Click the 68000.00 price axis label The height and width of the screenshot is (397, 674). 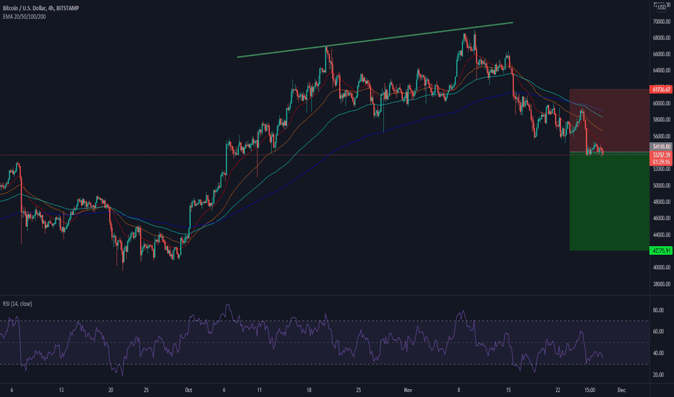tap(662, 38)
